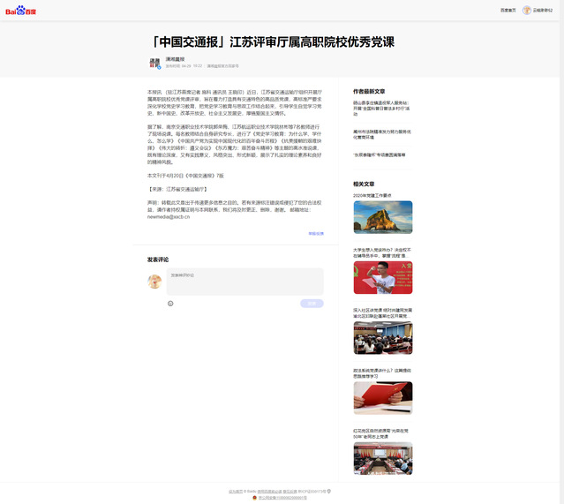This screenshot has height=504, width=564.
Task: Click the conference room thumbnail at bottom
Action: pyautogui.click(x=382, y=458)
